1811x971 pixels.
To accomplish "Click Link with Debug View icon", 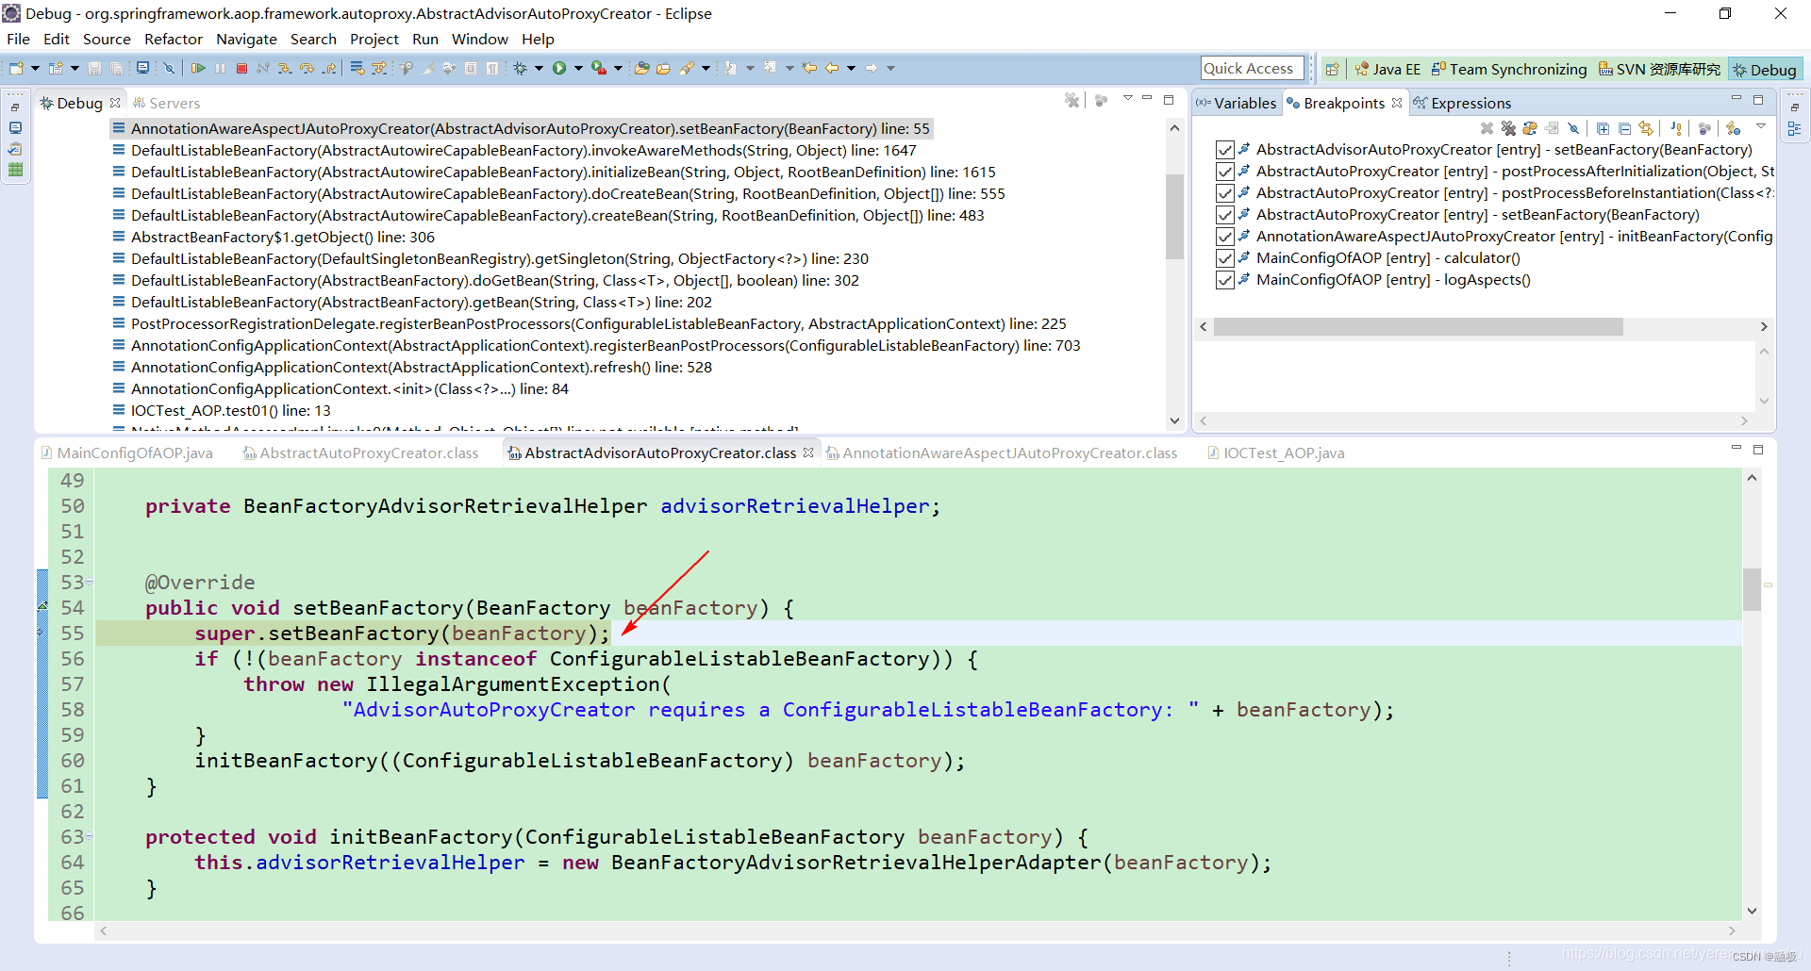I will coord(1646,128).
